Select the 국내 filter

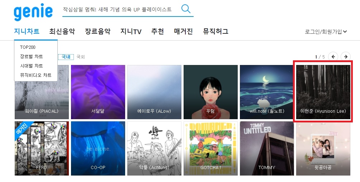pyautogui.click(x=66, y=57)
